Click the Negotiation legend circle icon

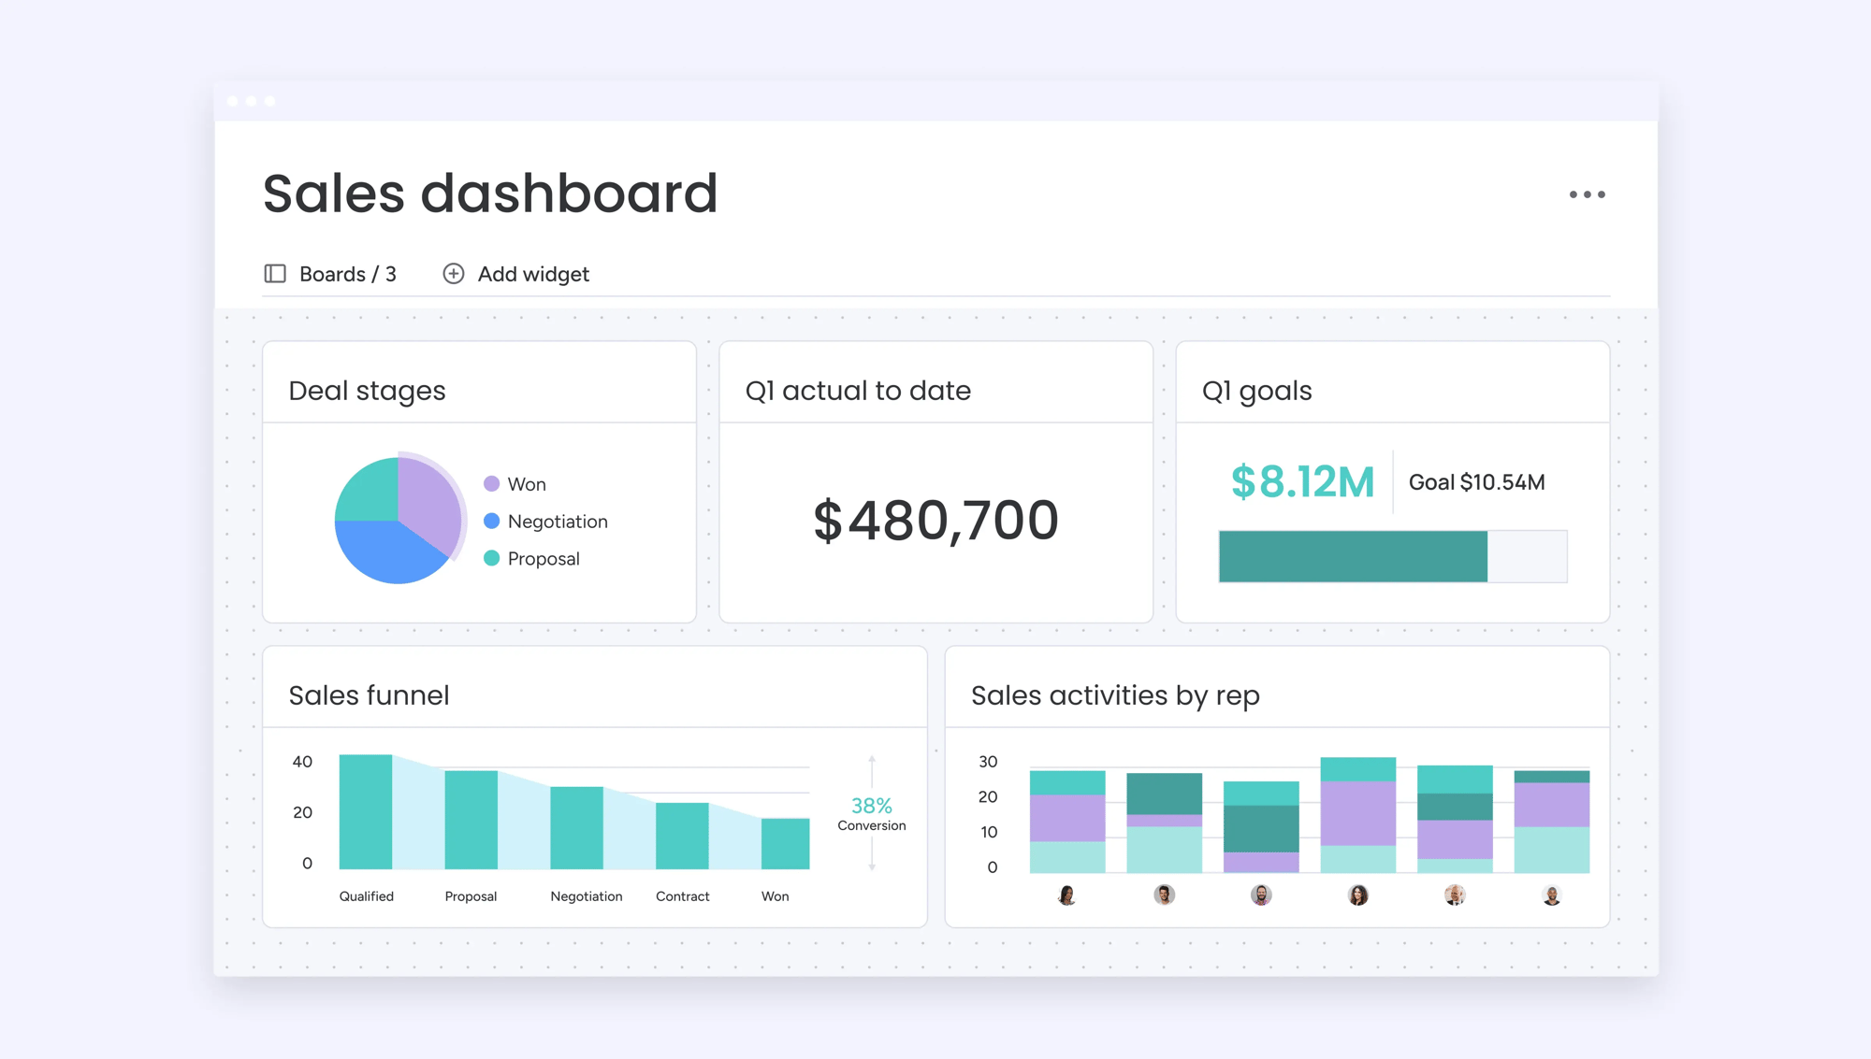tap(490, 521)
